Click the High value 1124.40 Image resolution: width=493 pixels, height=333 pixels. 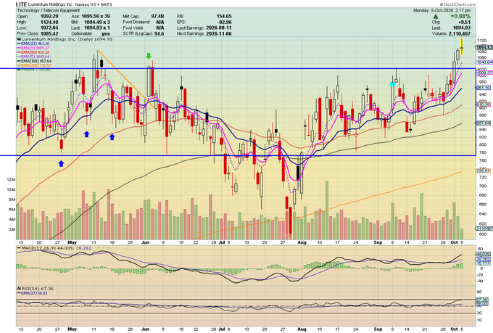click(x=49, y=22)
